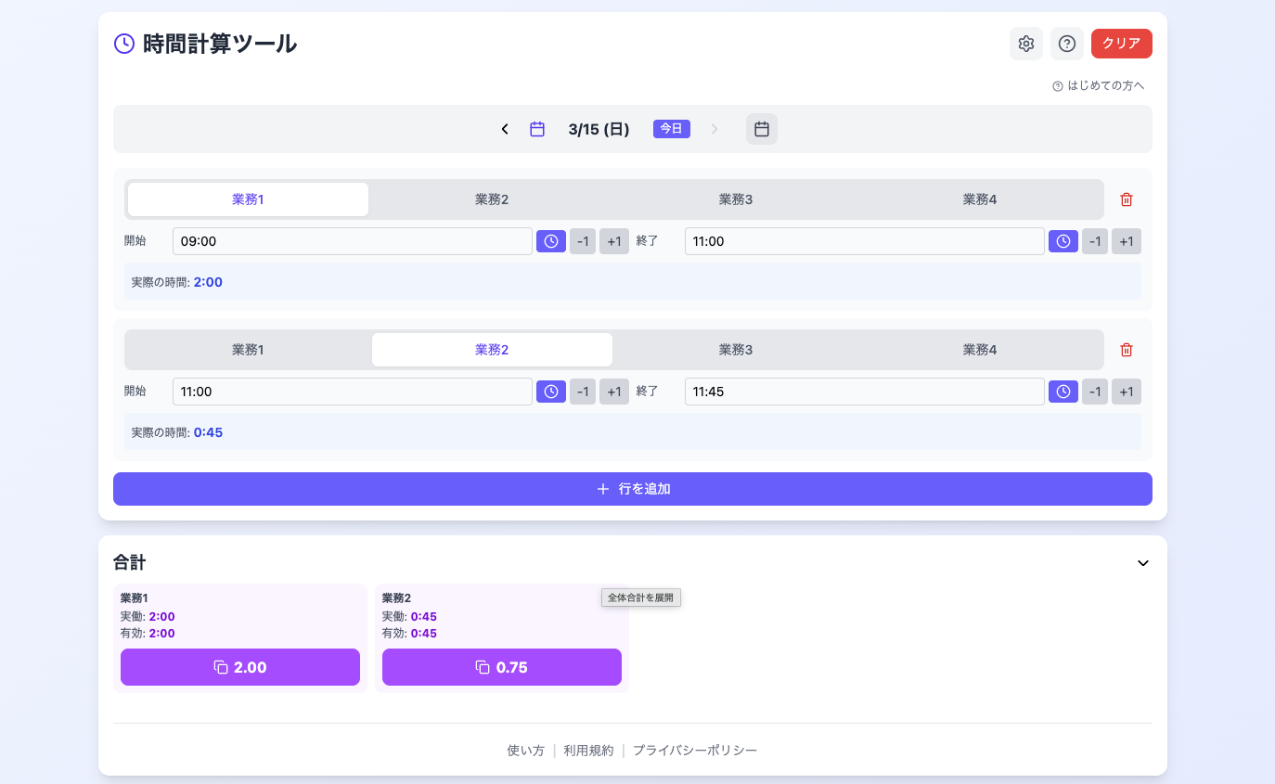Open the clock picker for 業務2 start time
Viewport: 1275px width, 784px height.
click(550, 391)
